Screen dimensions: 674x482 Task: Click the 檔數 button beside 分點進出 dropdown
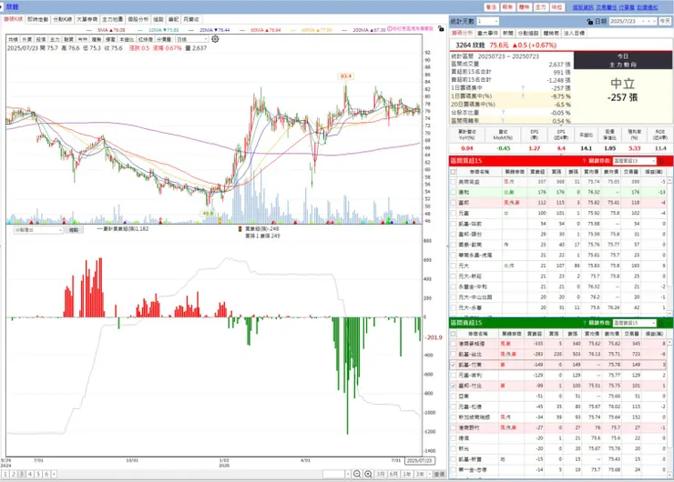click(x=74, y=230)
